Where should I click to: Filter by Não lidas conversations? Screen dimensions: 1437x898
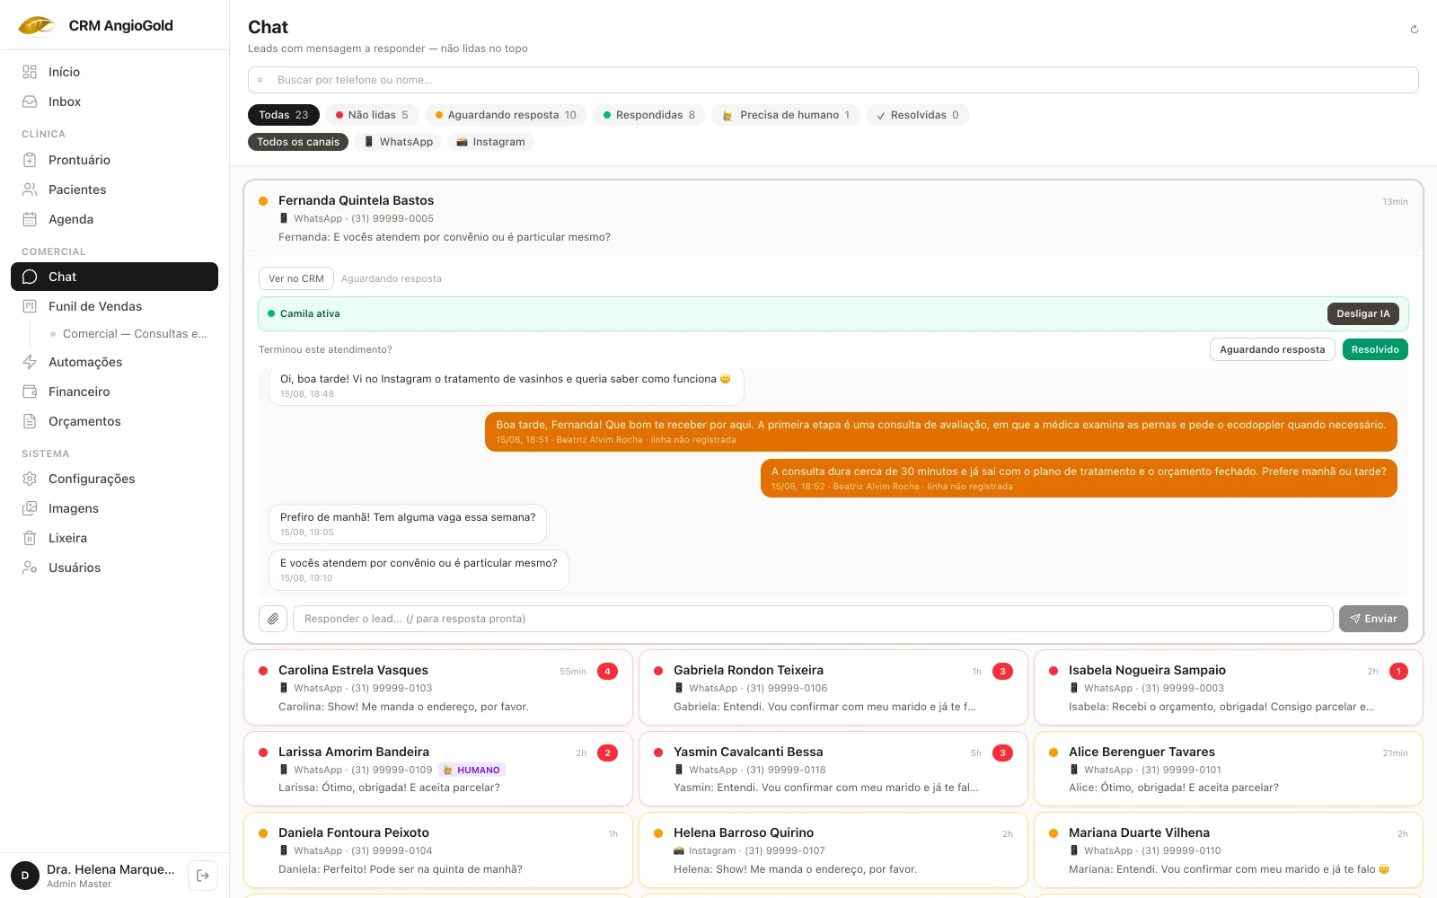click(x=372, y=115)
